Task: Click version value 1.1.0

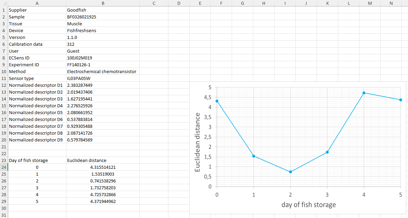Action: coord(103,38)
